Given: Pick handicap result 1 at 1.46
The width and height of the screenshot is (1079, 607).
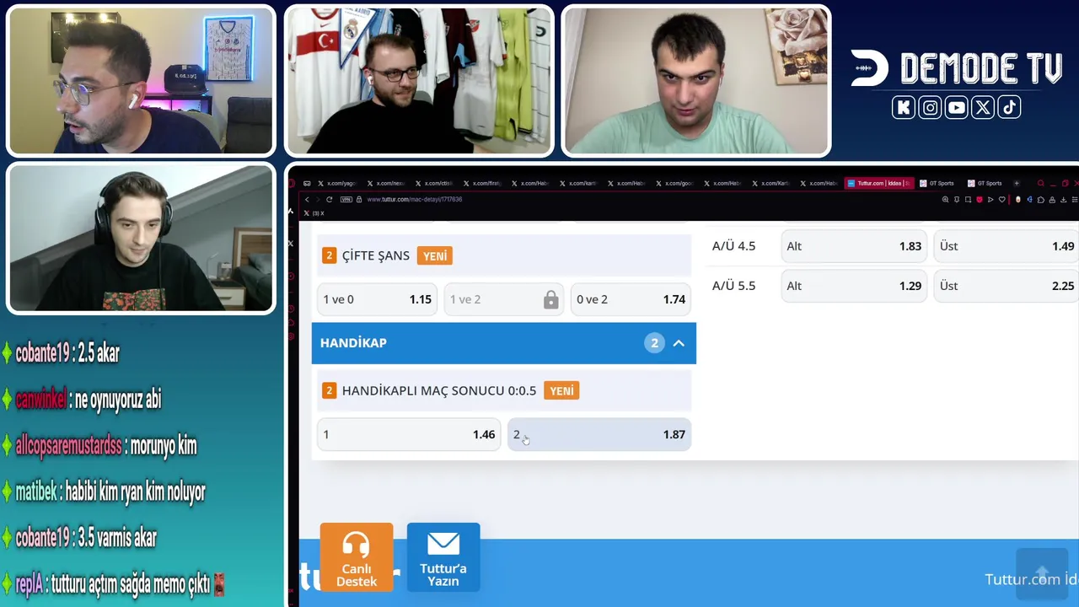Looking at the screenshot, I should tap(408, 434).
